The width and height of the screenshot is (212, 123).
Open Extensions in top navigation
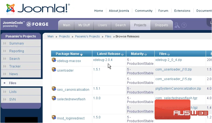[x=182, y=11]
